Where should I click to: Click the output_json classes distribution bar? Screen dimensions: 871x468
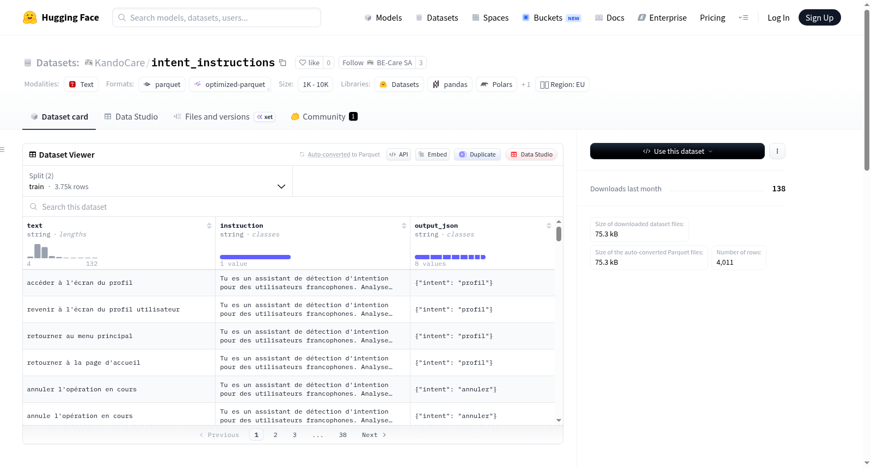[x=450, y=257]
